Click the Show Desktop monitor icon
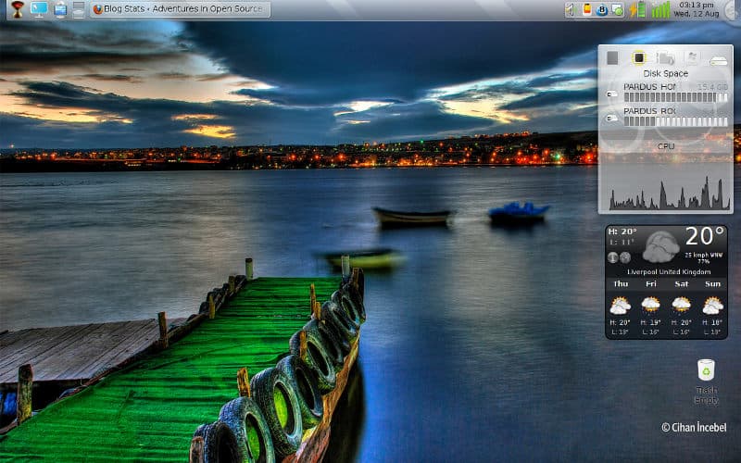This screenshot has width=741, height=463. (39, 9)
